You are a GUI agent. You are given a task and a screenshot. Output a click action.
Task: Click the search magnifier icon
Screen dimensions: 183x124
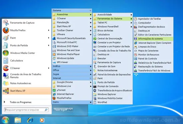46,110
